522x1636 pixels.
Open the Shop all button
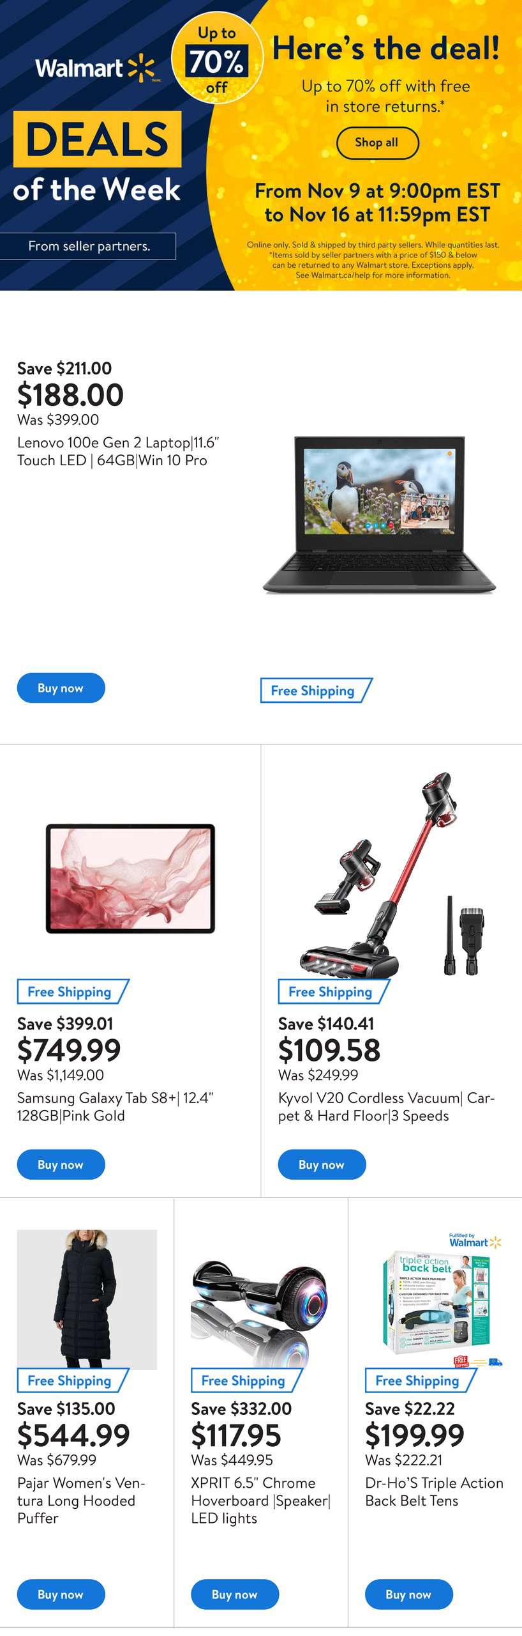[377, 143]
